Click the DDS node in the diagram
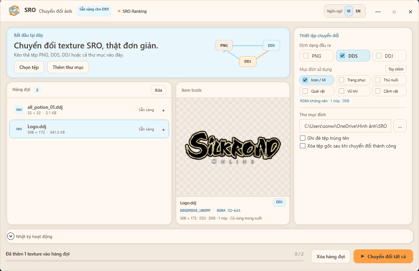The image size is (419, 271). point(271,46)
